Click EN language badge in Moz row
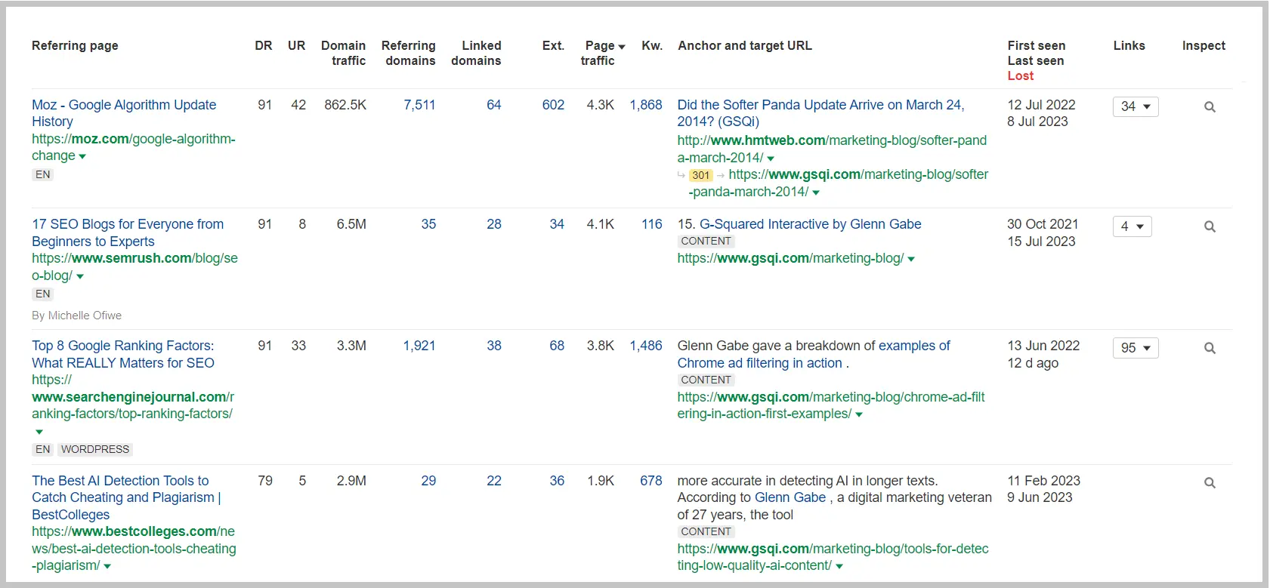The width and height of the screenshot is (1270, 588). (x=43, y=174)
